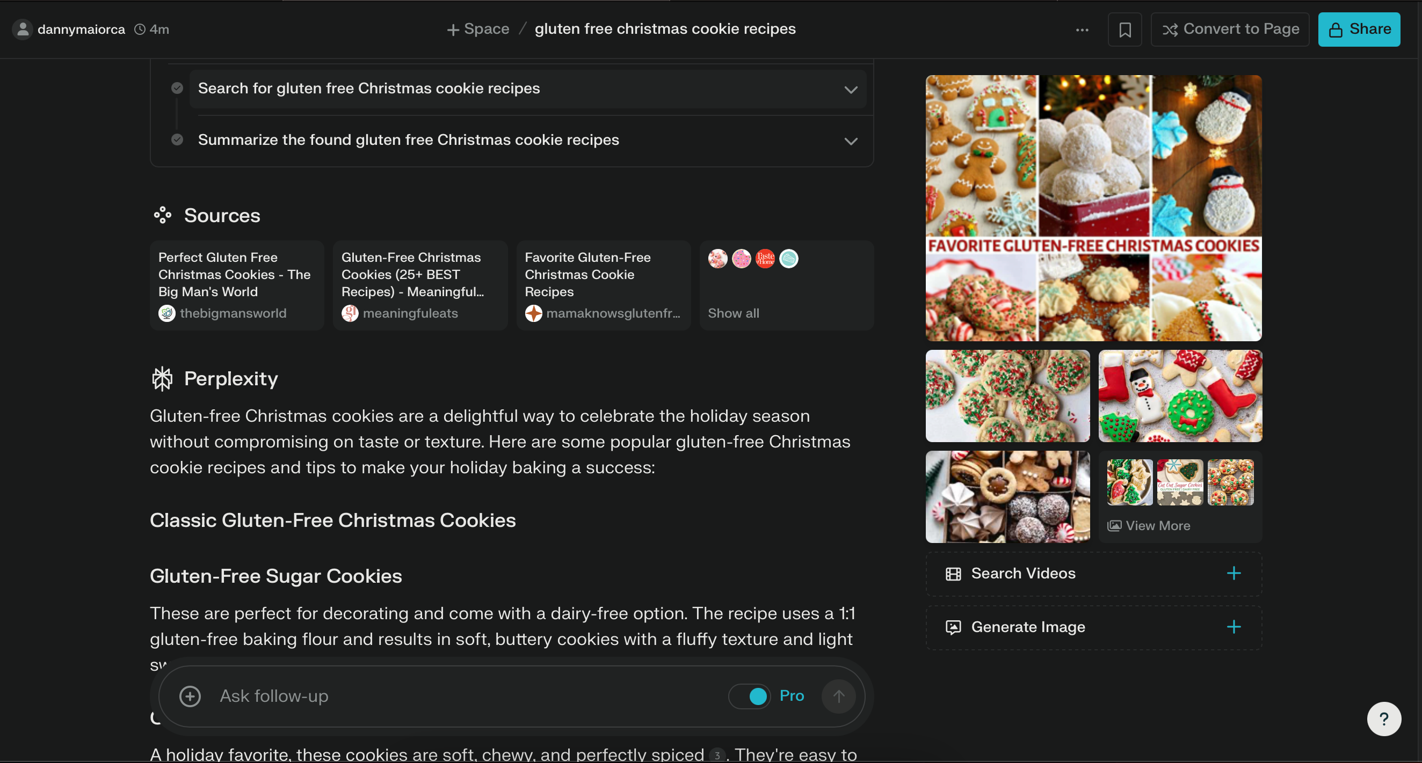Click the Favorite Gluten-Free Christmas Cookie collage thumbnail
Screen dimensions: 1422x763
(1093, 208)
